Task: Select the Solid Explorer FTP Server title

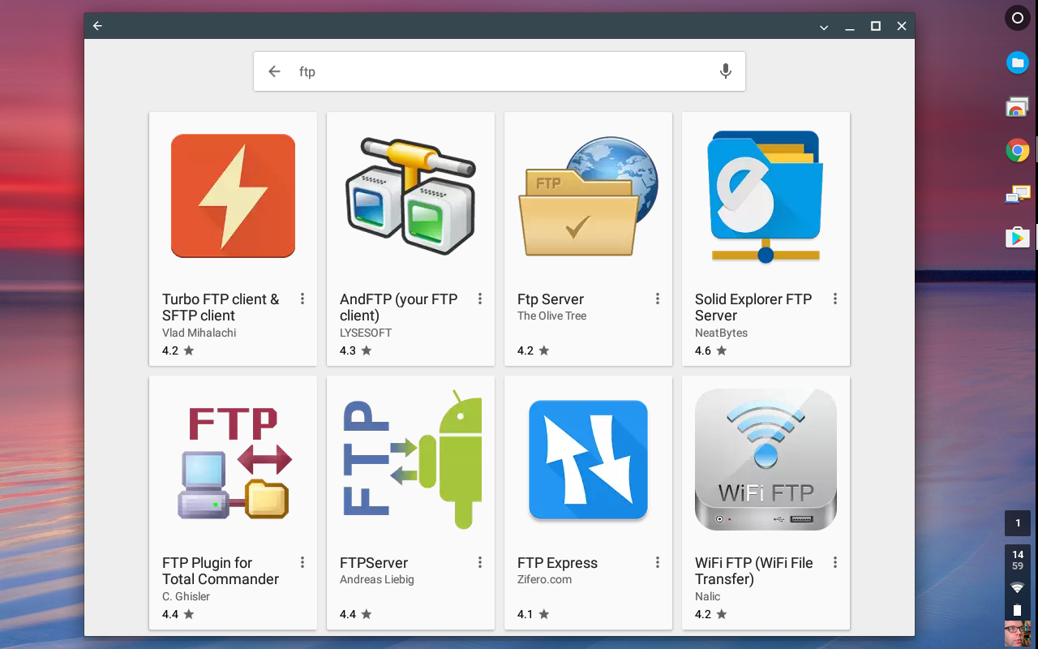Action: pyautogui.click(x=753, y=307)
